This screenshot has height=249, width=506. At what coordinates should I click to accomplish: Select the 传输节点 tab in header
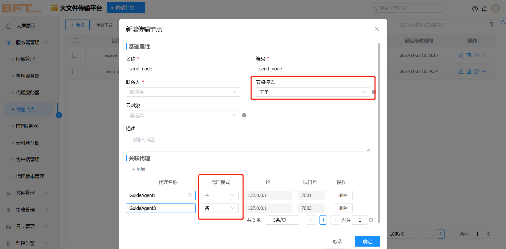(x=125, y=7)
